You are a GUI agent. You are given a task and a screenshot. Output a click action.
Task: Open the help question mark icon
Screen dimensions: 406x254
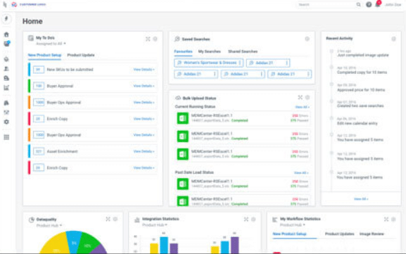369,4
